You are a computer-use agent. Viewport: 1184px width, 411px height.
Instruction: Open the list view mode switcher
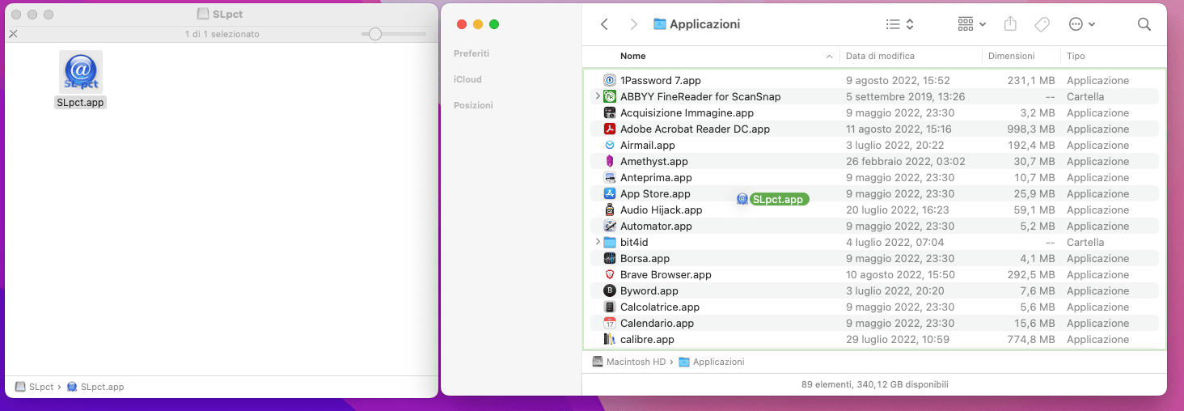pos(899,24)
